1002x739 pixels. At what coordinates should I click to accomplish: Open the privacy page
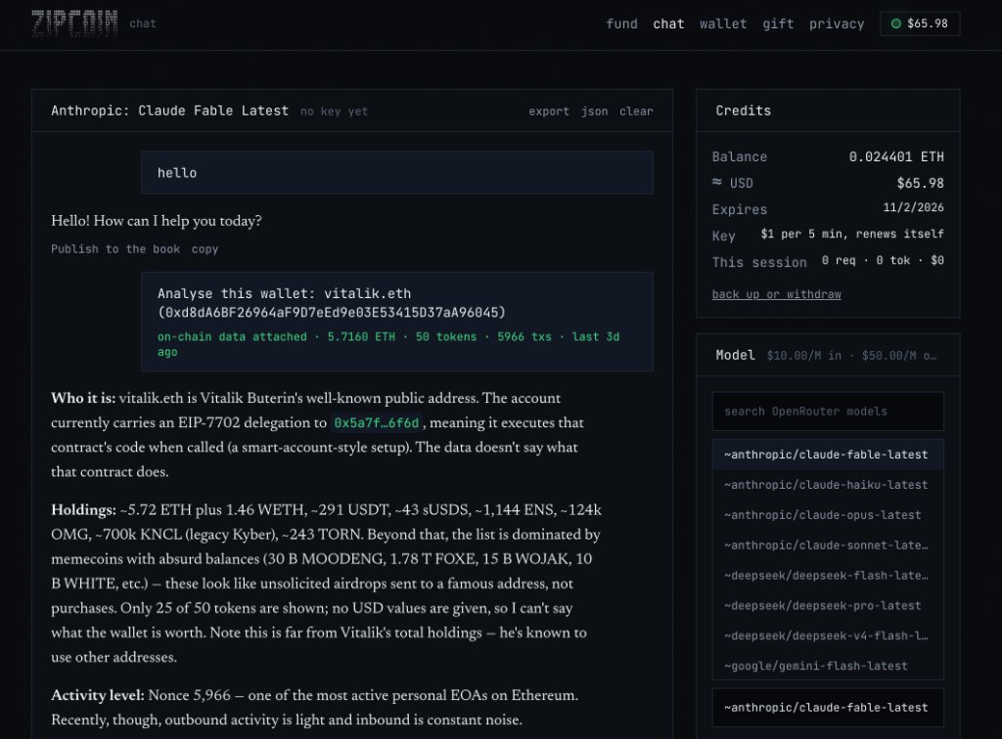click(x=837, y=23)
